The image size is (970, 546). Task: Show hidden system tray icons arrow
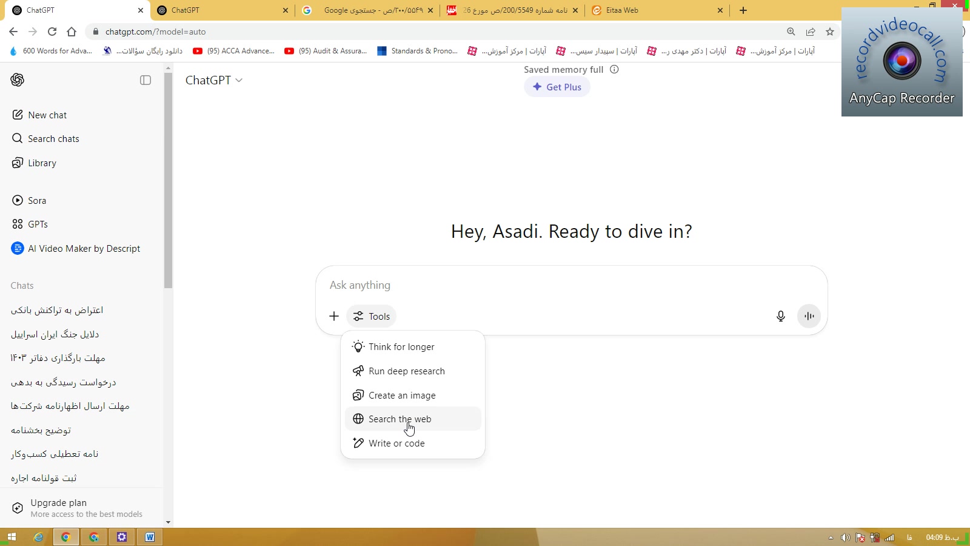[x=831, y=538]
